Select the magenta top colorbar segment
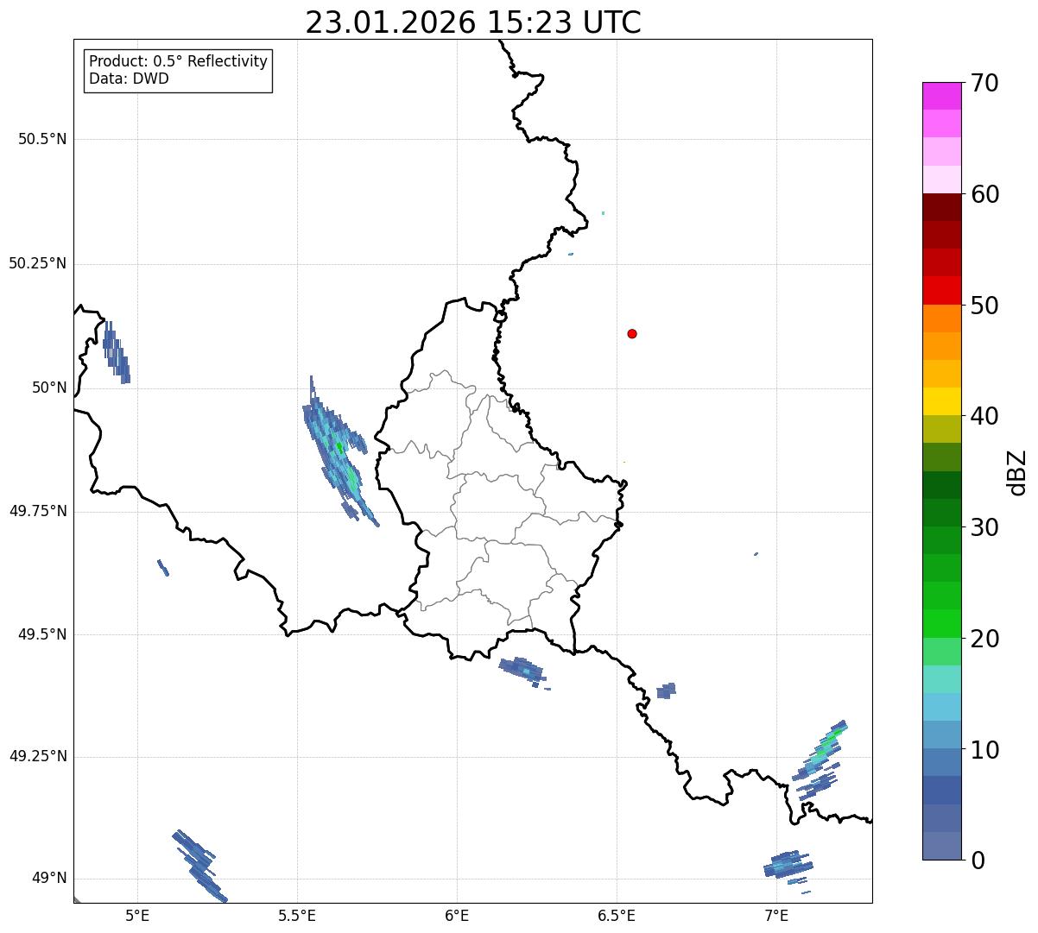This screenshot has height=933, width=1038. coord(941,96)
